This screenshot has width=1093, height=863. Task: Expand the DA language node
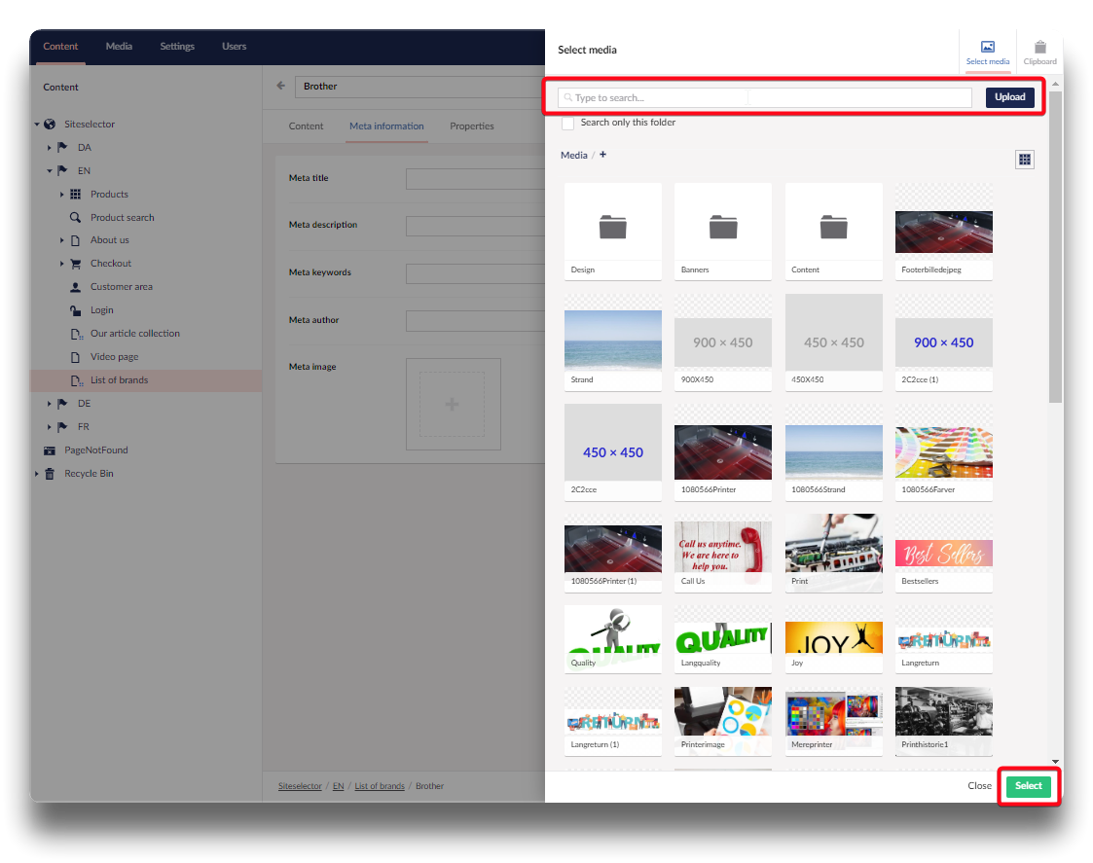50,148
